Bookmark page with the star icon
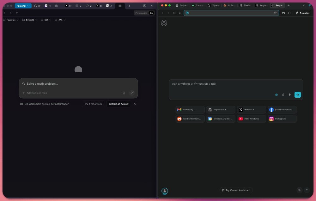This screenshot has height=201, width=316. [275, 13]
